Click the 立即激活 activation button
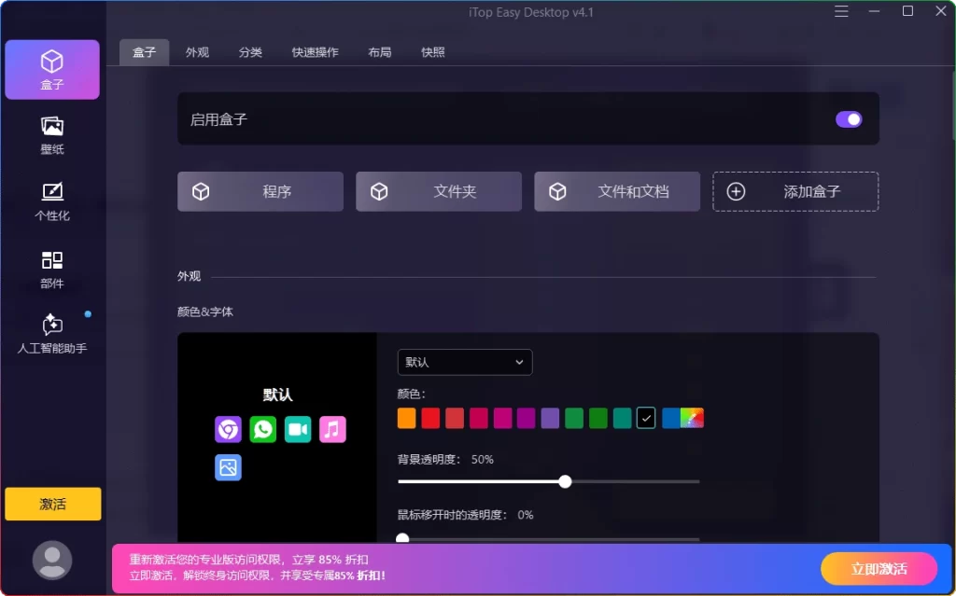This screenshot has width=956, height=596. (x=879, y=569)
